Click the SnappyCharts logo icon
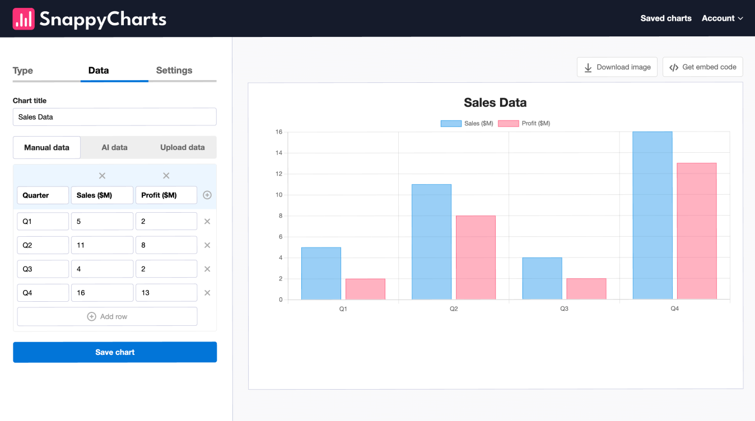755x421 pixels. click(24, 19)
